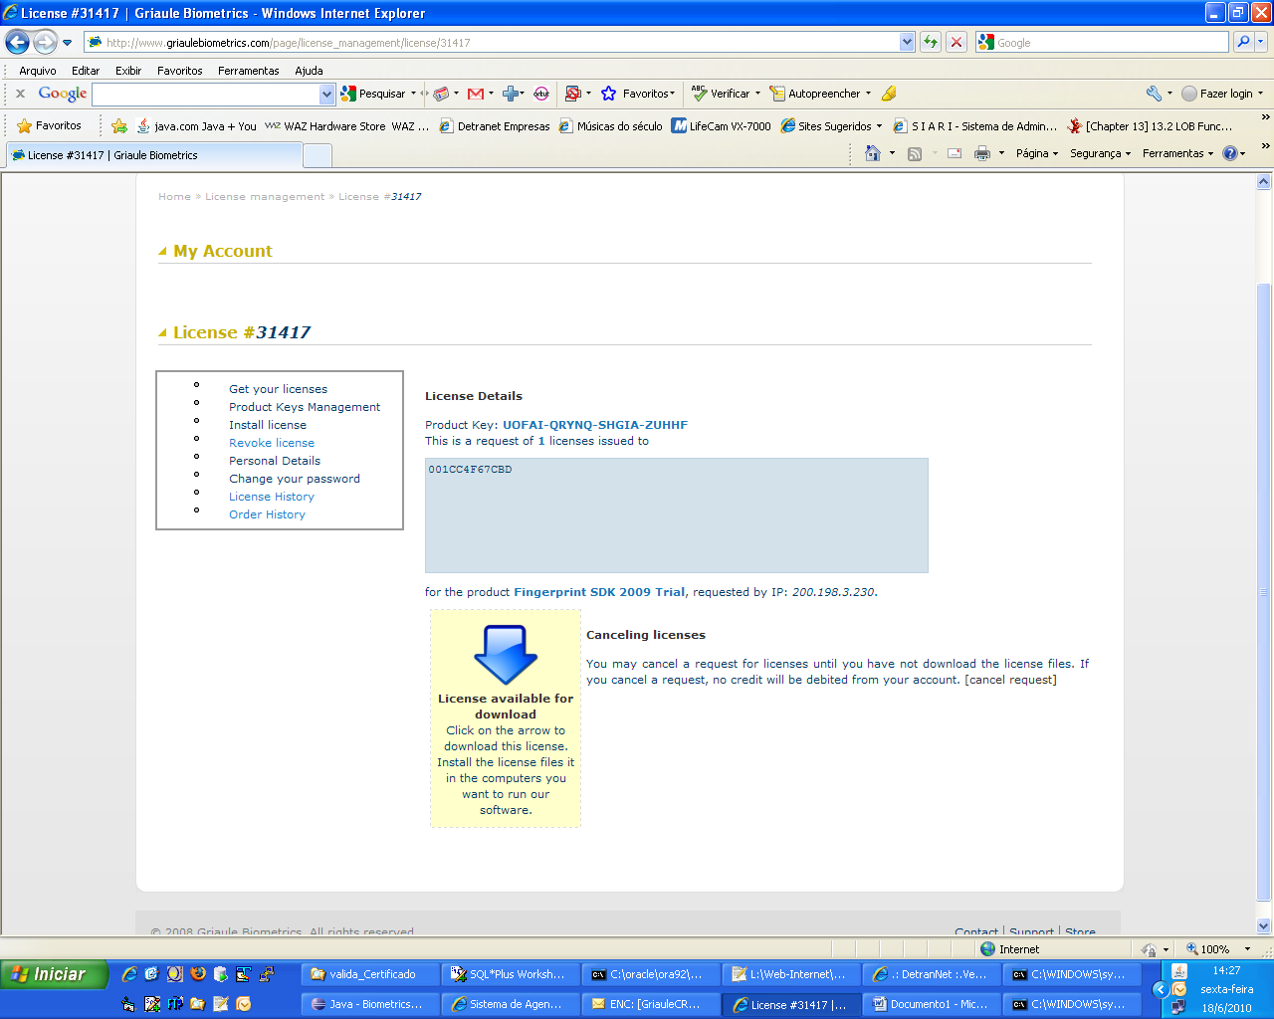Open the LifeCam VX-7000 bookmark
Image resolution: width=1274 pixels, height=1019 pixels.
(722, 126)
